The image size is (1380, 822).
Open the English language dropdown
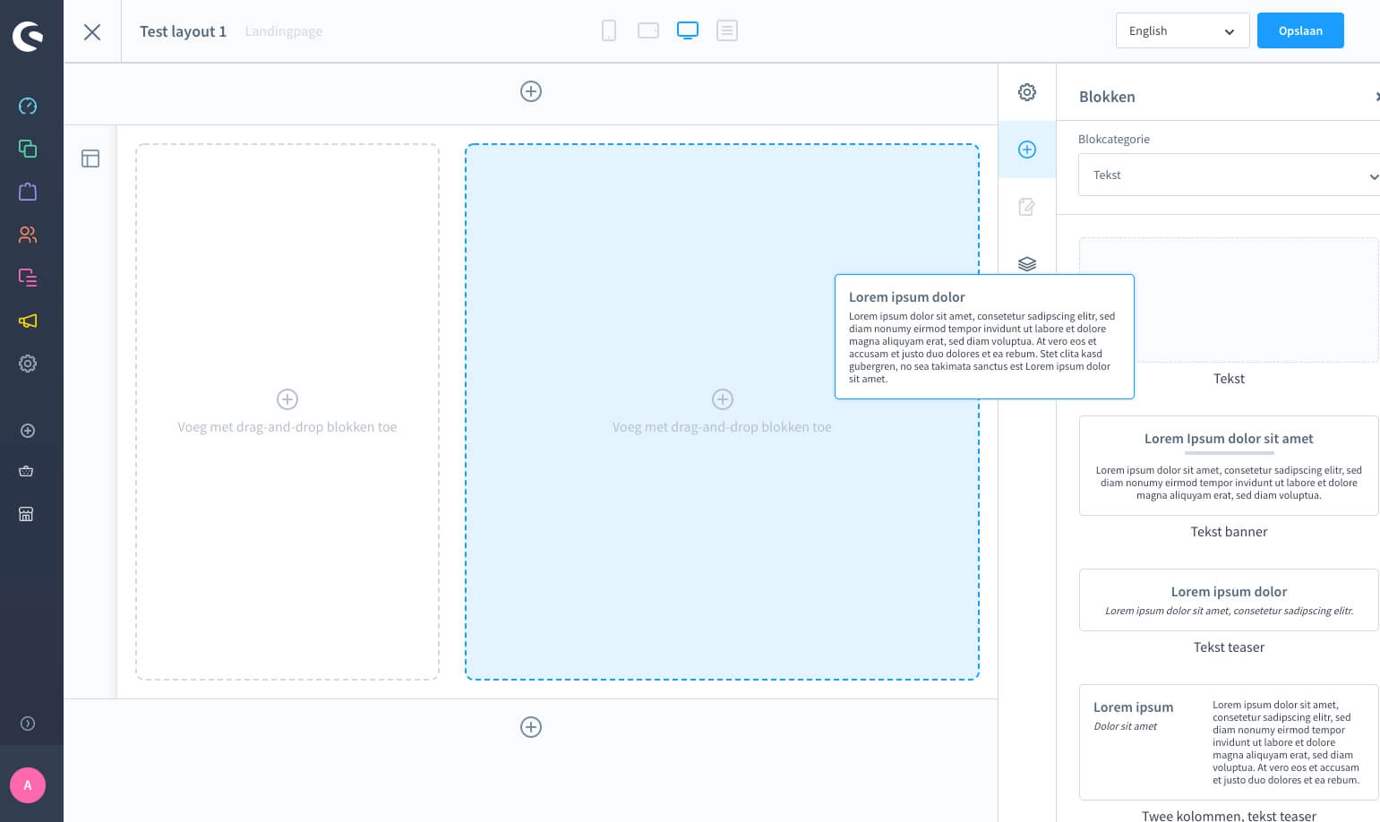click(x=1182, y=31)
